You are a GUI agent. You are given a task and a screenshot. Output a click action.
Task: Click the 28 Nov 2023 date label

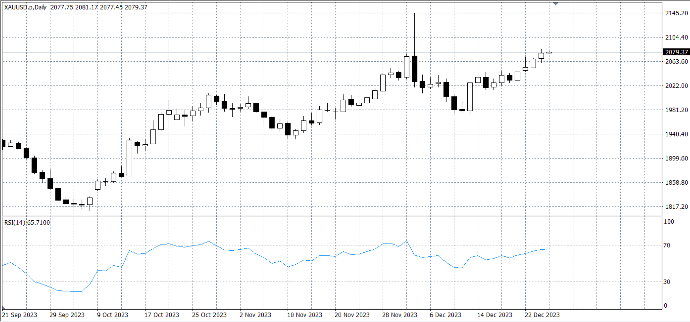400,315
